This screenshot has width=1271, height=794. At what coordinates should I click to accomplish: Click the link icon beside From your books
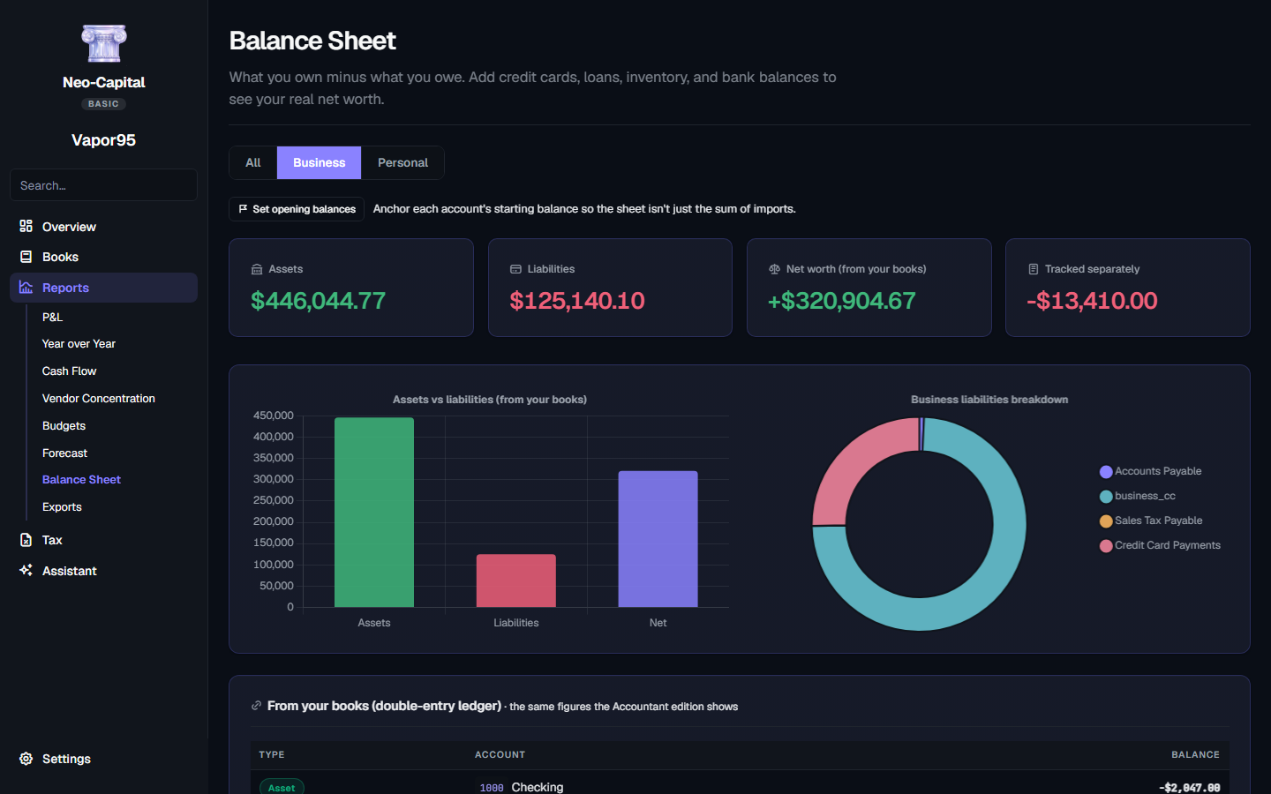coord(256,706)
